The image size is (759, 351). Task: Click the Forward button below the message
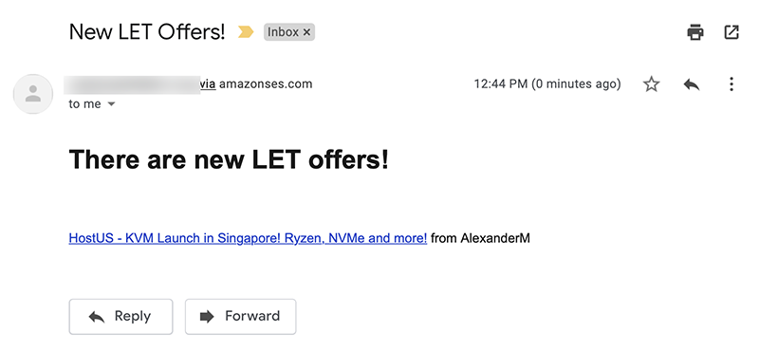pos(241,317)
